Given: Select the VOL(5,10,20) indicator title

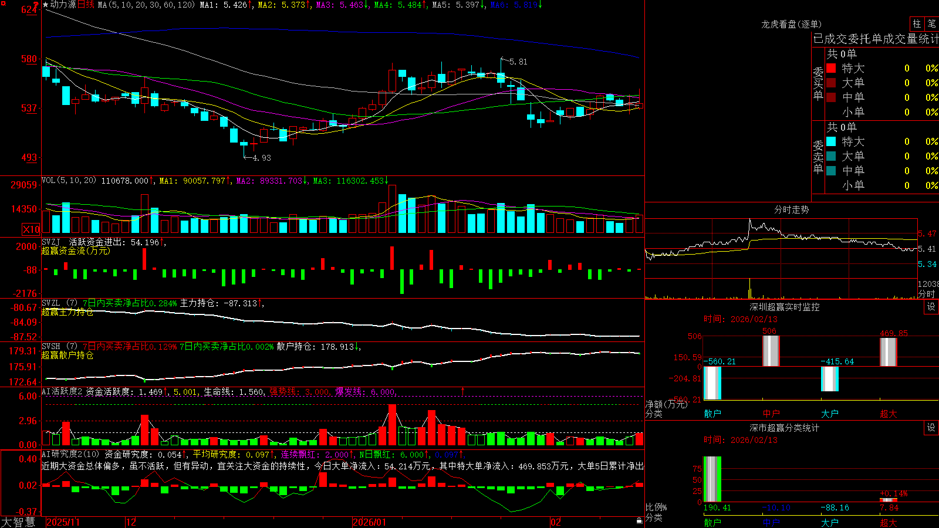Looking at the screenshot, I should tap(69, 181).
